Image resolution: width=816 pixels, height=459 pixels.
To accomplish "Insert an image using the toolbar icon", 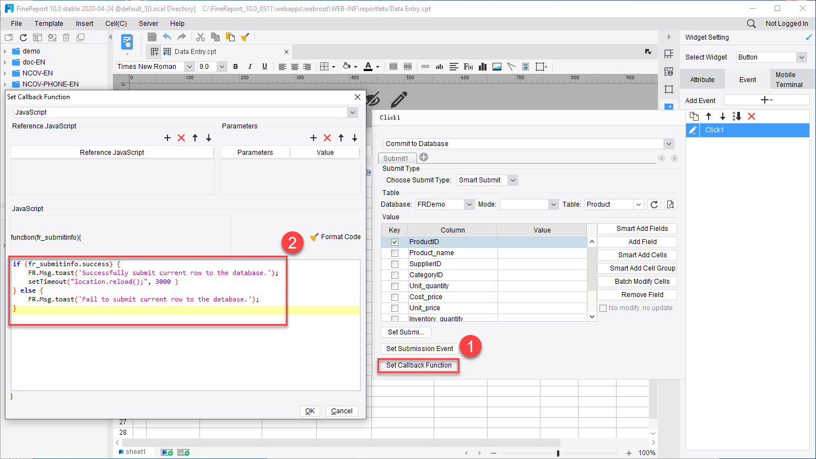I will tap(496, 66).
